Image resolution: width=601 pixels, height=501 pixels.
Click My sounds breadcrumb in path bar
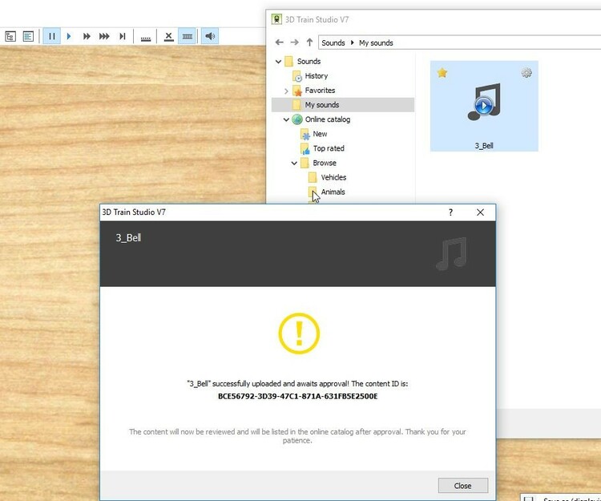coord(376,43)
